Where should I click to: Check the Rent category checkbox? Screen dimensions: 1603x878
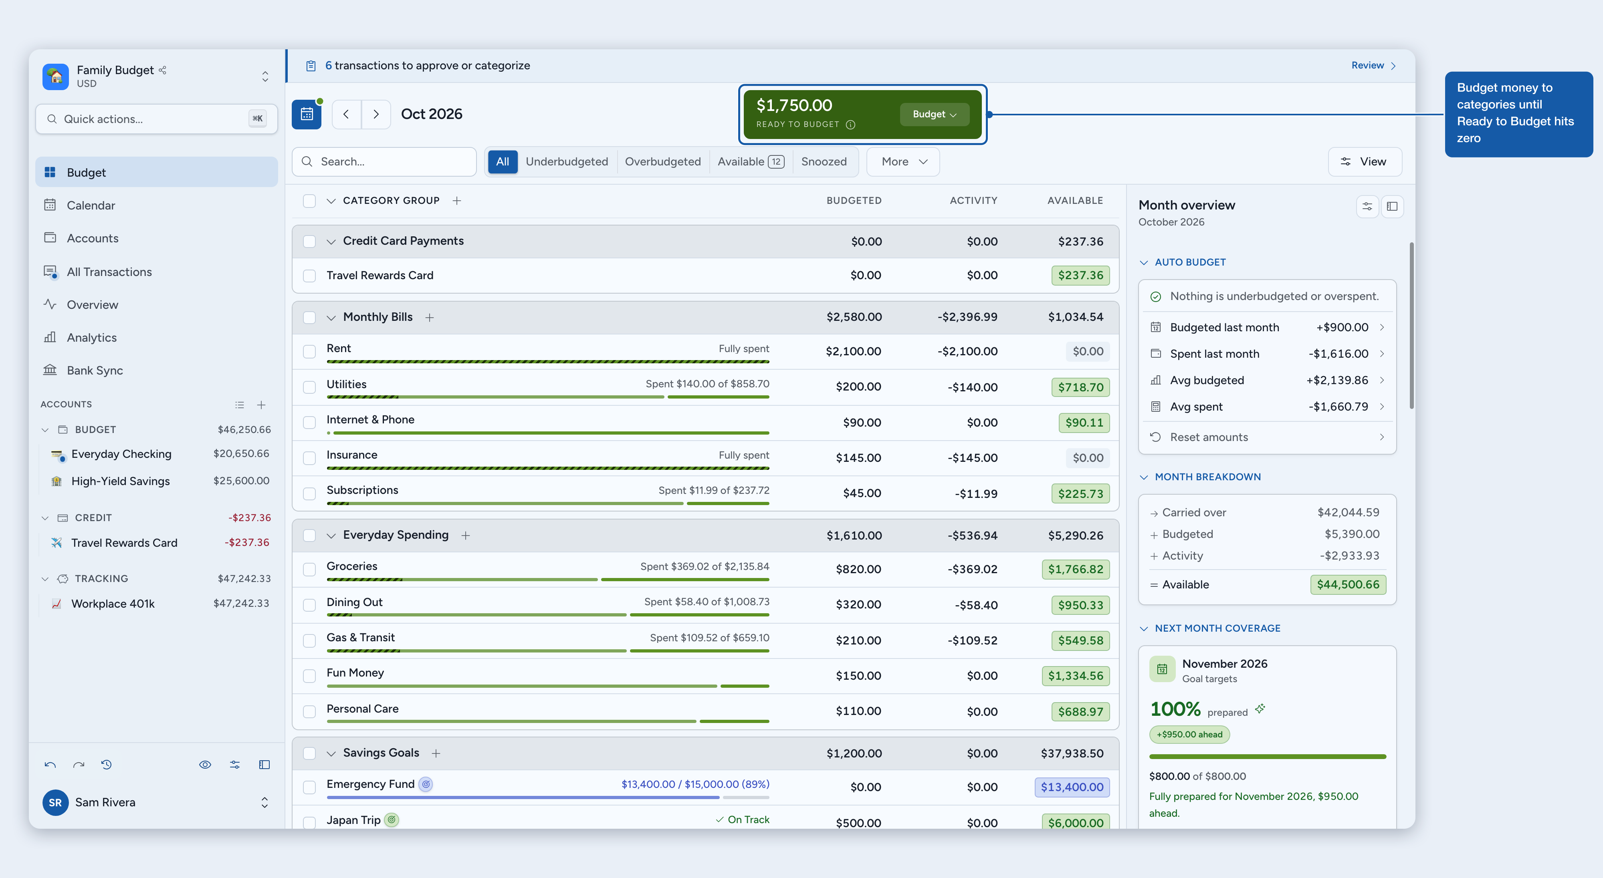pyautogui.click(x=309, y=351)
